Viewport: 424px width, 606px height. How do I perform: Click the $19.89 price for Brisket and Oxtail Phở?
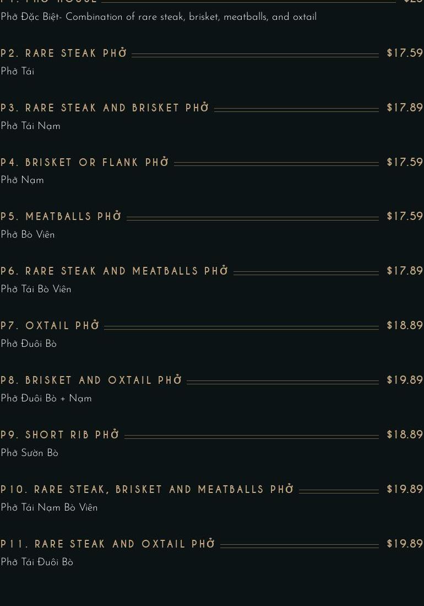click(x=405, y=380)
